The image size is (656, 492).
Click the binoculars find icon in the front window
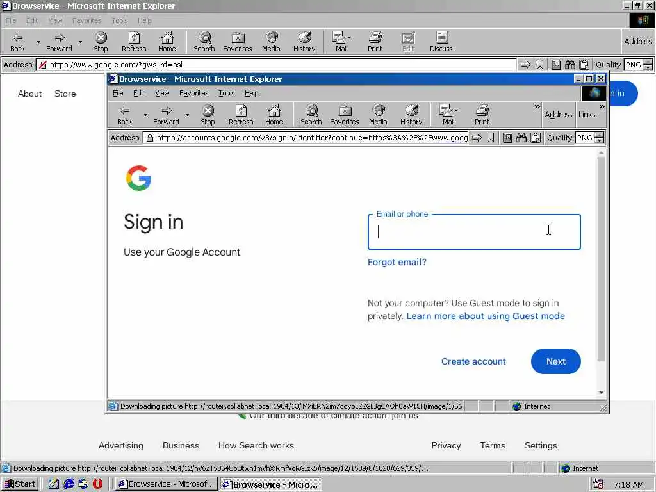[521, 138]
